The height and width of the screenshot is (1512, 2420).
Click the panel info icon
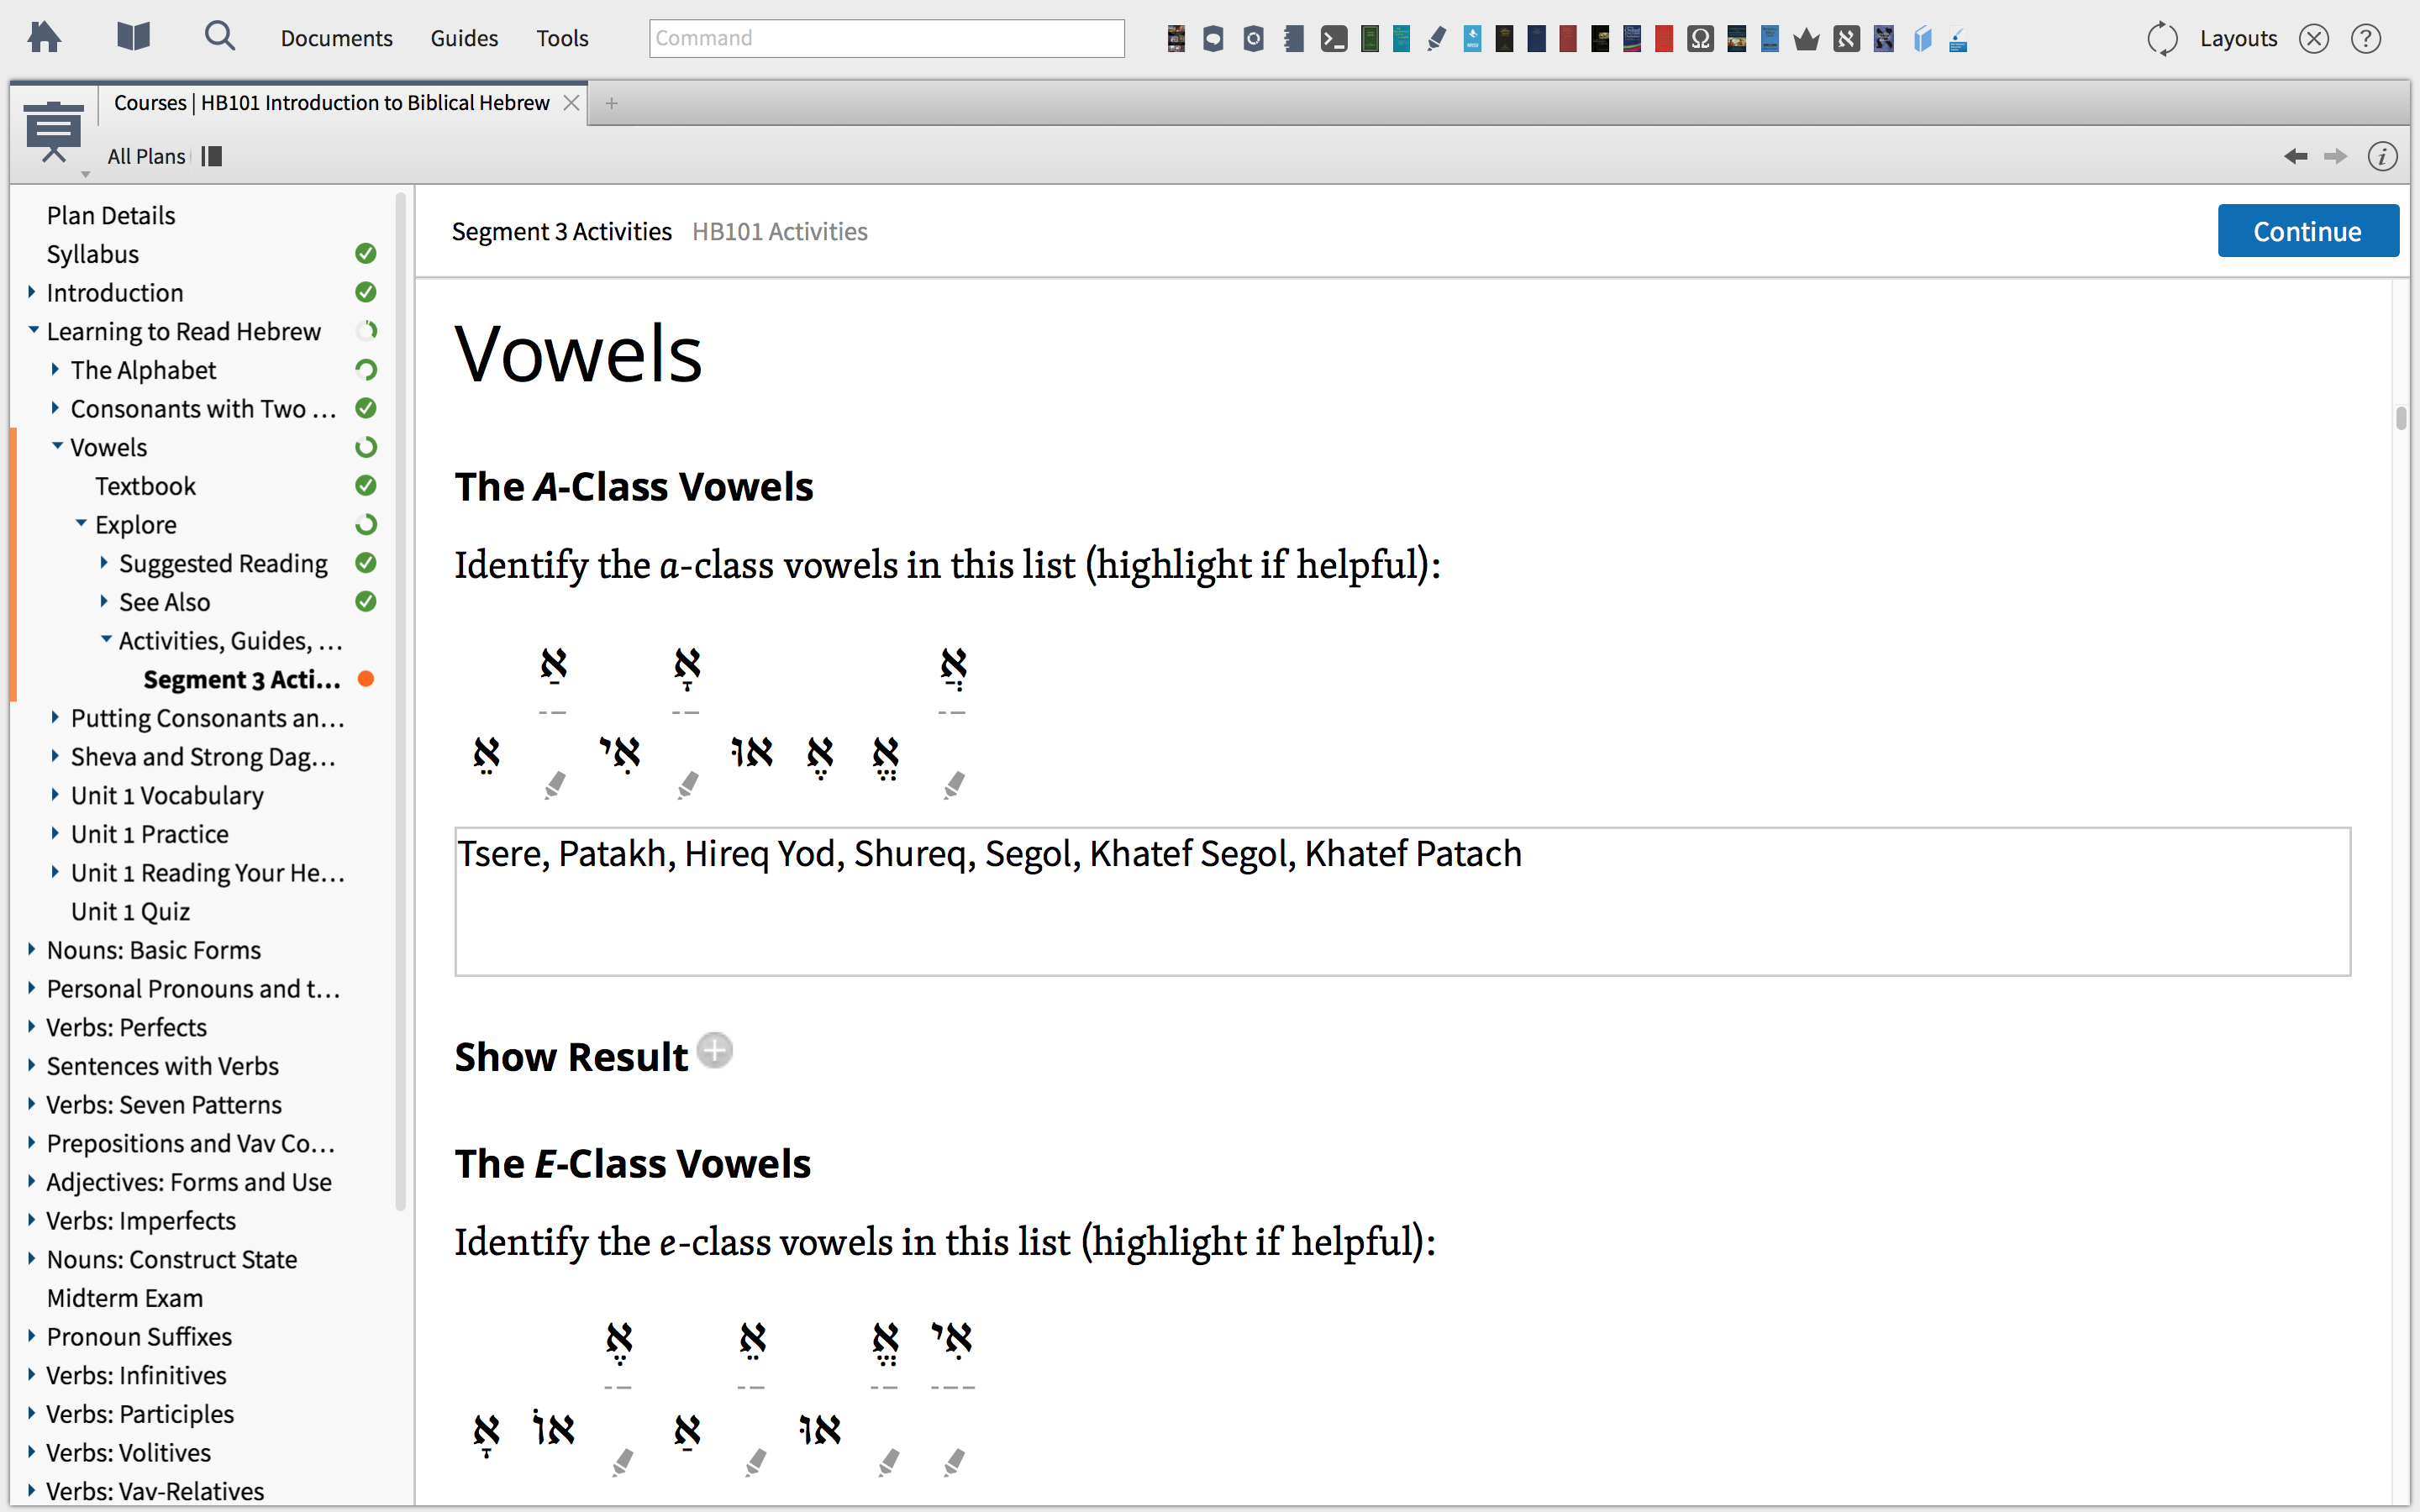point(2382,156)
